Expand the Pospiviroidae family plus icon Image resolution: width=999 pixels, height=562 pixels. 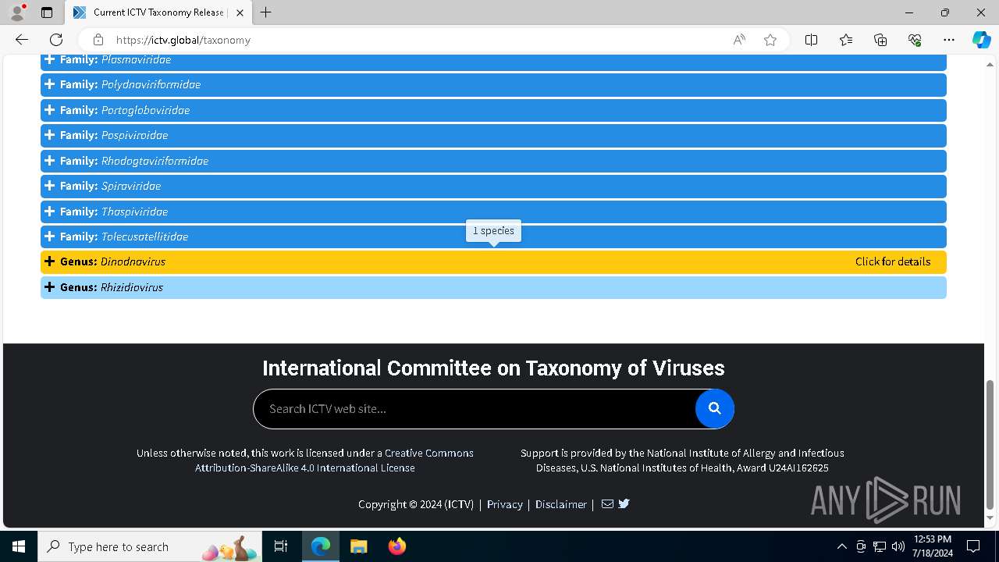50,135
